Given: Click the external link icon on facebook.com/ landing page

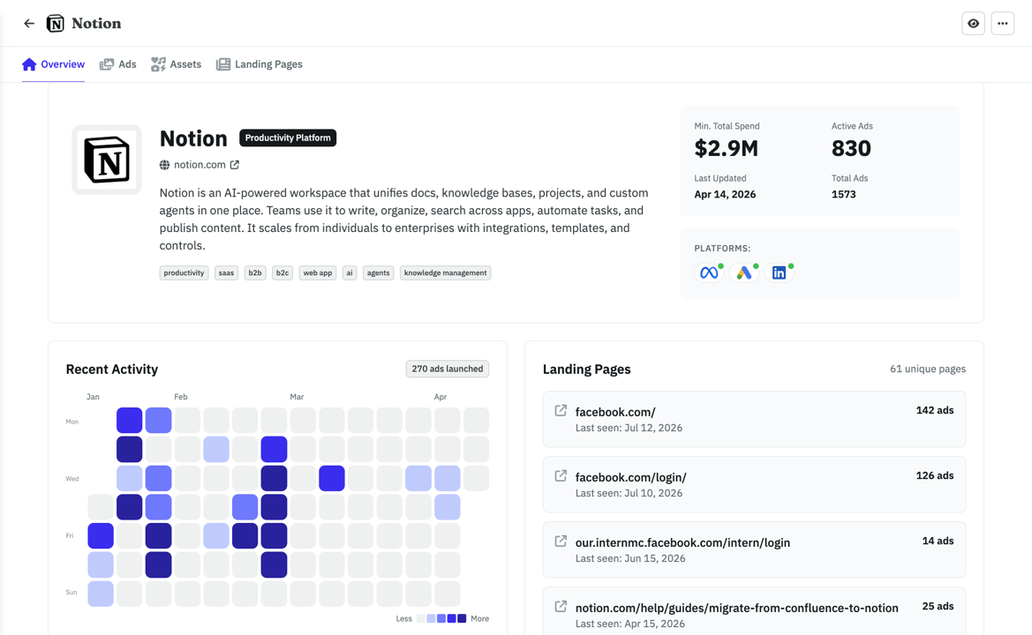Looking at the screenshot, I should click(x=560, y=410).
